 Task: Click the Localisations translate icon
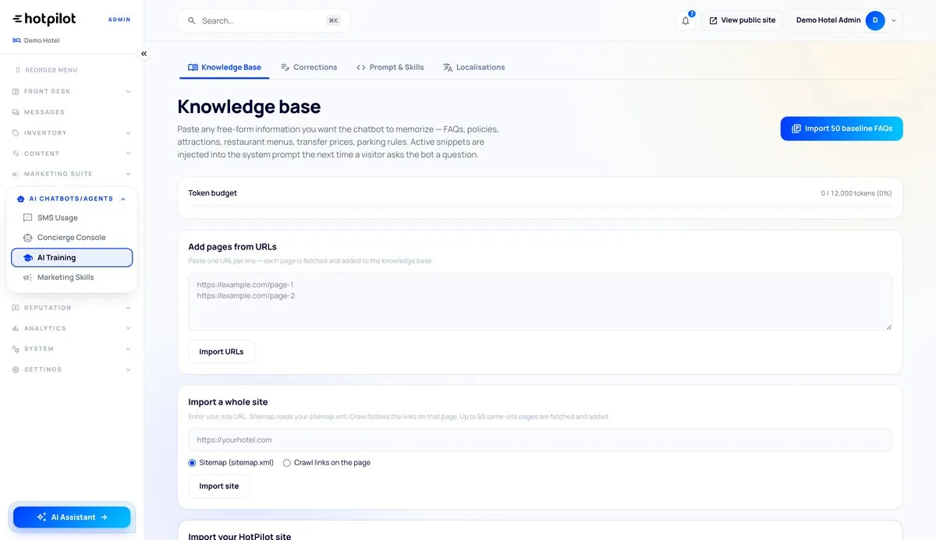(x=448, y=67)
